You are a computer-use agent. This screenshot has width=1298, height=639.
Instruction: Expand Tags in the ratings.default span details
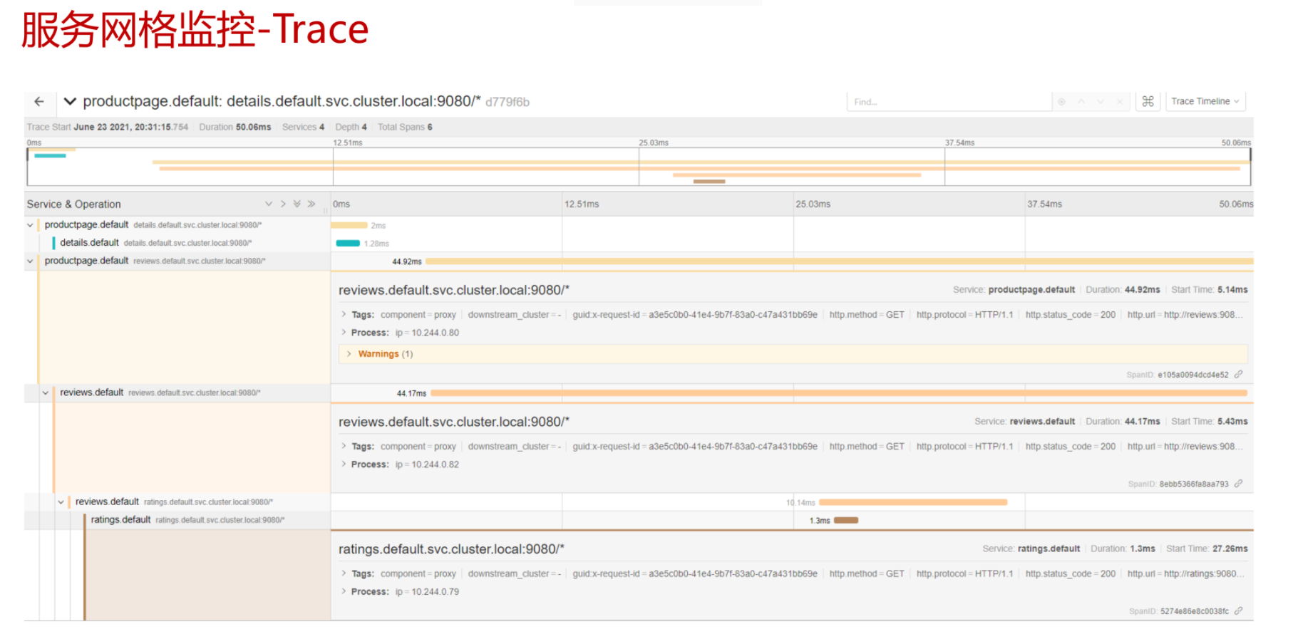pyautogui.click(x=362, y=573)
